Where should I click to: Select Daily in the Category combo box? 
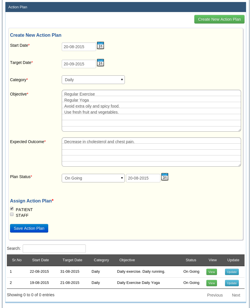point(93,79)
